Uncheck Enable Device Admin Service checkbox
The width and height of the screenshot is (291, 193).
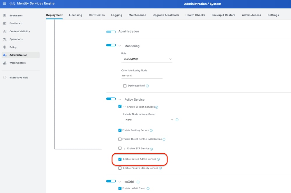click(x=120, y=159)
